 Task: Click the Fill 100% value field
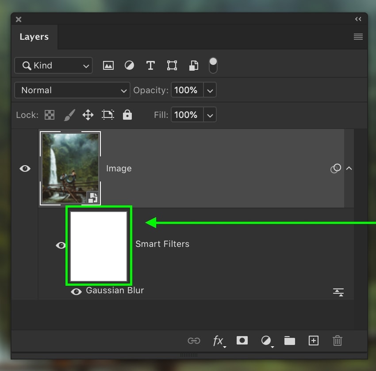click(187, 115)
